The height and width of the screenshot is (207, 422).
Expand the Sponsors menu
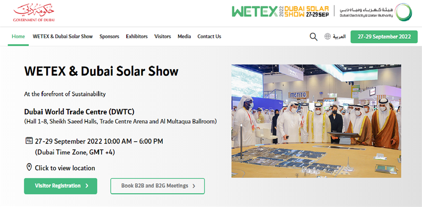coord(109,36)
